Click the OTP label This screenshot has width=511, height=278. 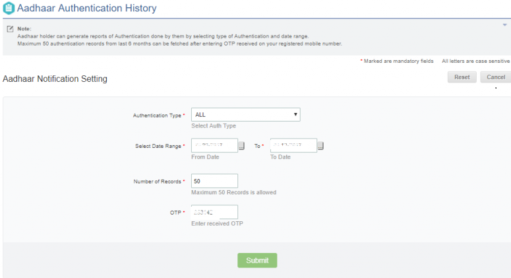(175, 213)
